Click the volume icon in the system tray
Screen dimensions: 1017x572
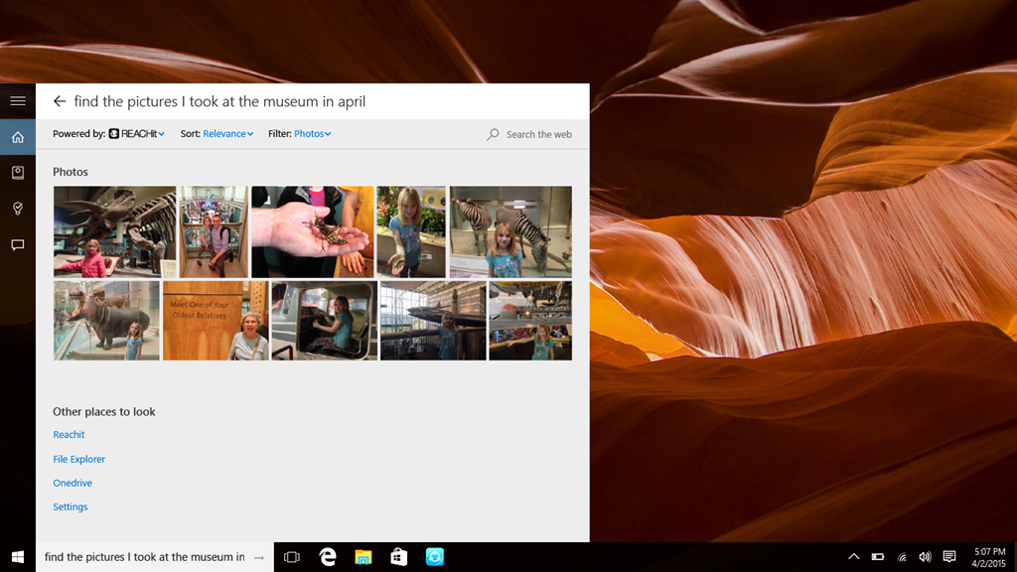pos(925,557)
